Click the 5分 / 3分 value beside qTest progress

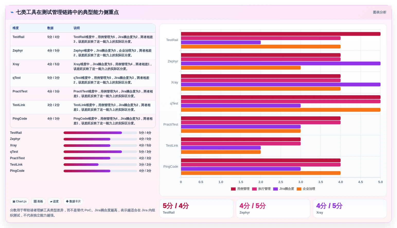point(145,152)
